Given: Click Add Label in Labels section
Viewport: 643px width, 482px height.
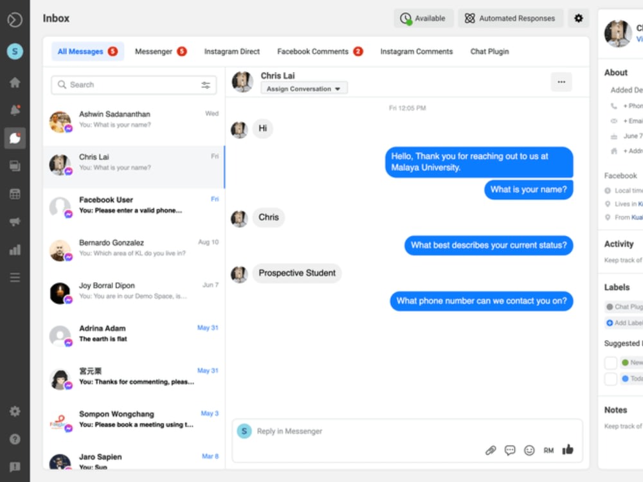Looking at the screenshot, I should click(x=624, y=323).
